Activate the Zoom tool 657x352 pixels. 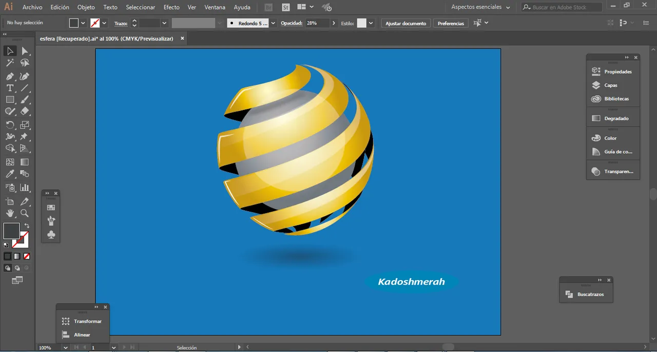click(x=25, y=213)
